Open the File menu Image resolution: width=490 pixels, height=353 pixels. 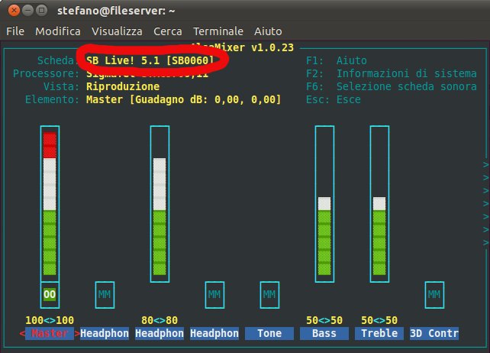pos(15,31)
